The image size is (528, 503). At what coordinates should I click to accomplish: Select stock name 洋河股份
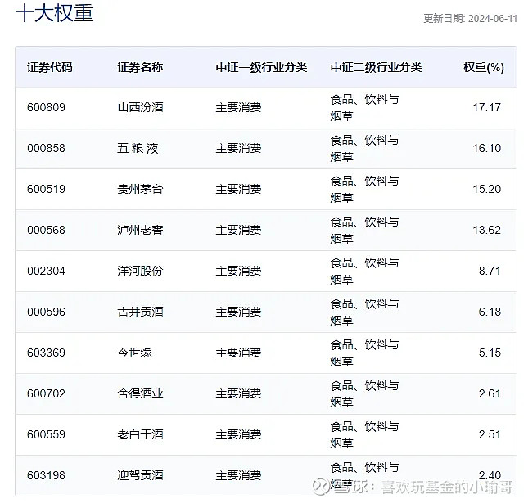[140, 271]
